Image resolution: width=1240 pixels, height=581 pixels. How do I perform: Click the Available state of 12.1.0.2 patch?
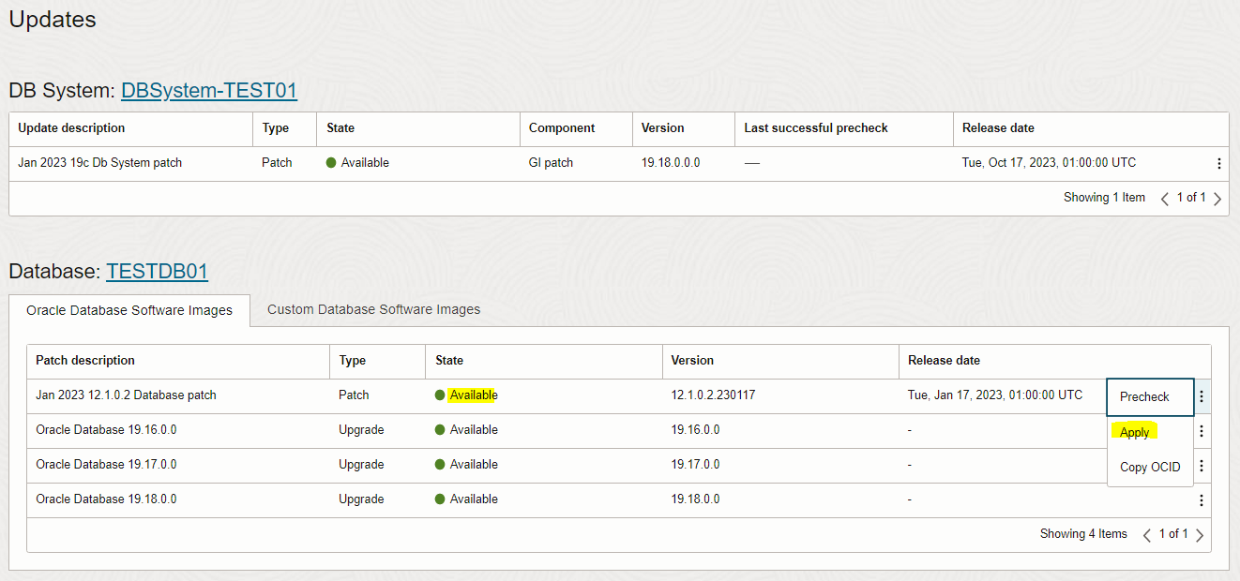[x=474, y=395]
